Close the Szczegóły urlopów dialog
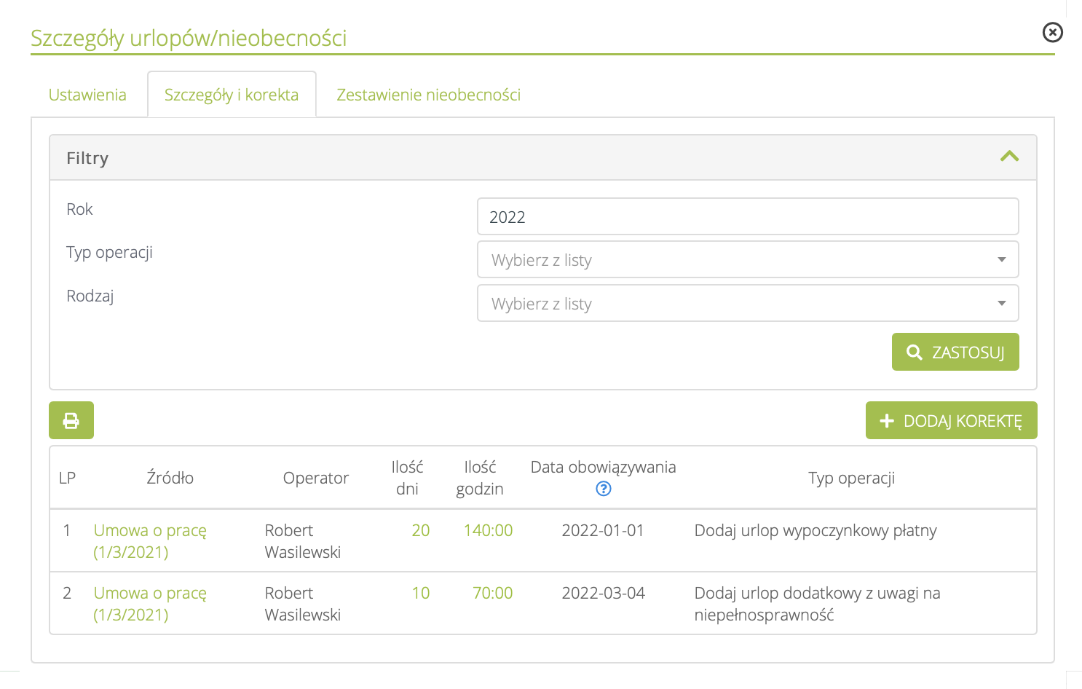Image resolution: width=1082 pixels, height=689 pixels. click(1052, 32)
